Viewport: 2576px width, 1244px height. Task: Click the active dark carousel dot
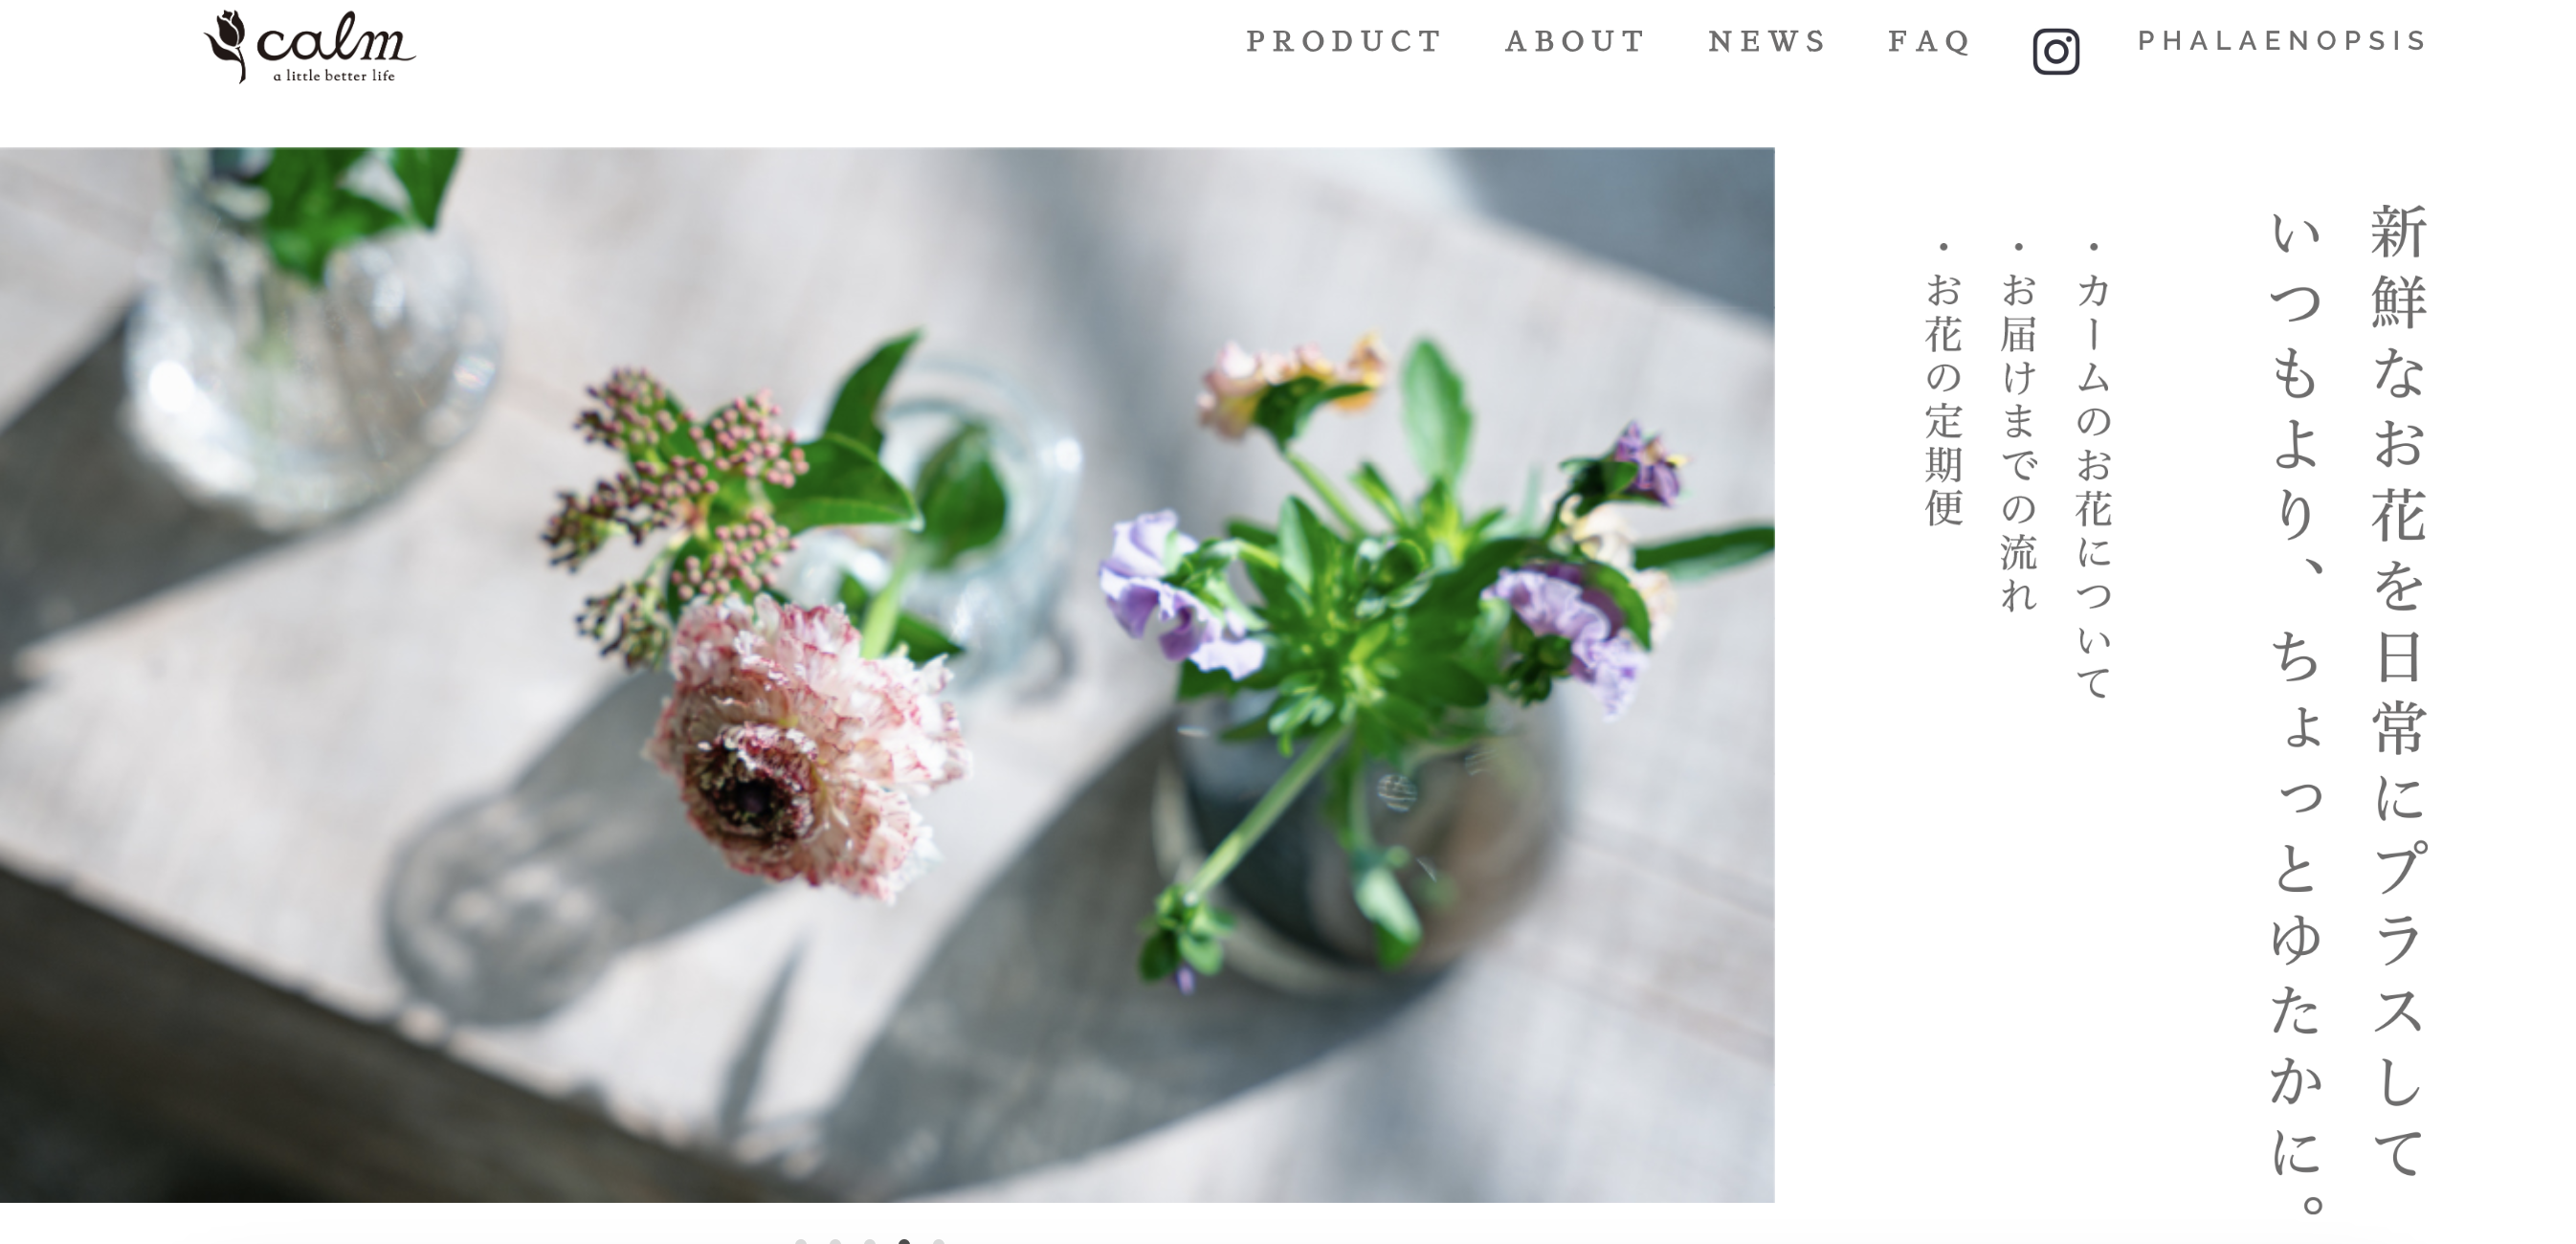tap(904, 1240)
